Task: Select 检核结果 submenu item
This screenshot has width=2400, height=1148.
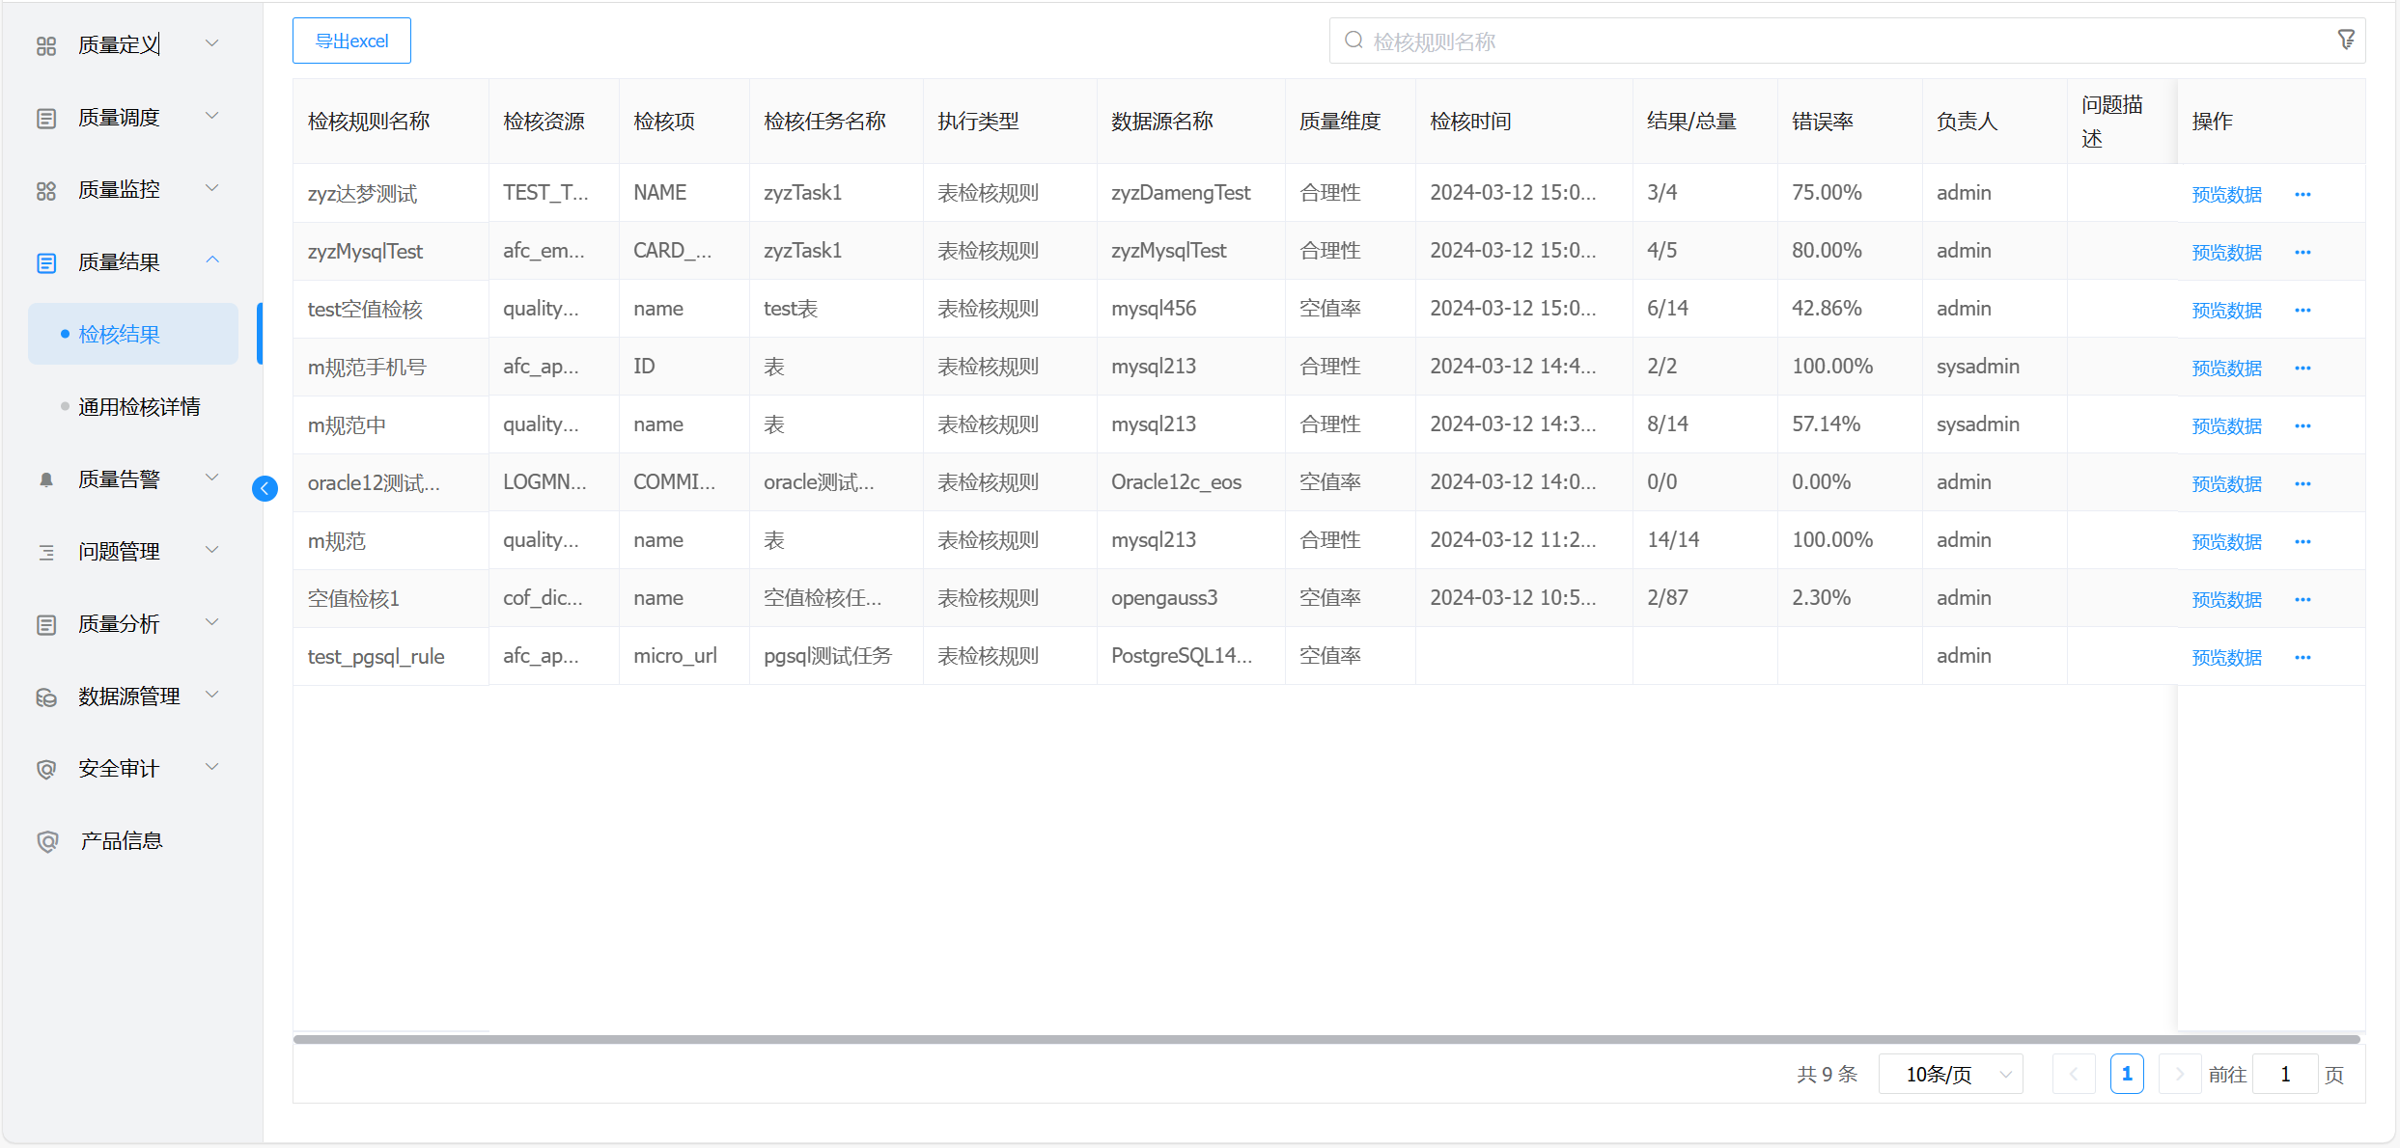Action: tap(120, 334)
